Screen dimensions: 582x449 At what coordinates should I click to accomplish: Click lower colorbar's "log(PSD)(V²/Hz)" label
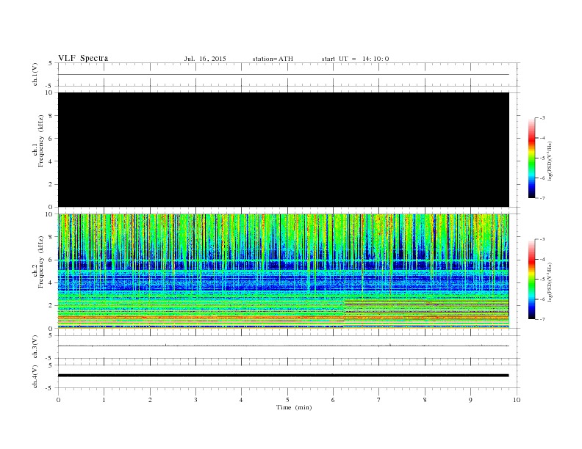click(550, 282)
